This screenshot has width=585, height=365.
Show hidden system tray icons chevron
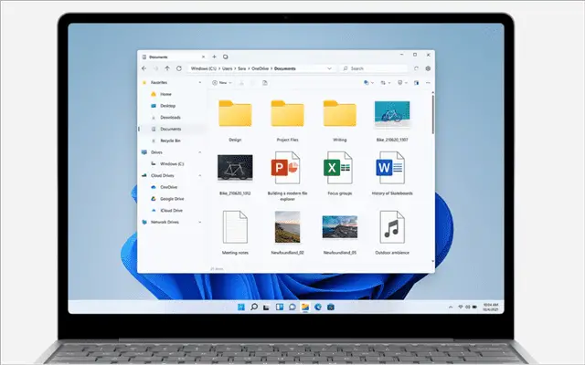point(451,308)
